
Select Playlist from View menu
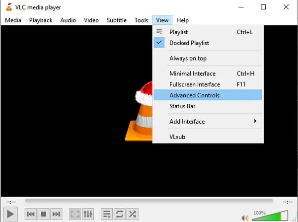208,32
